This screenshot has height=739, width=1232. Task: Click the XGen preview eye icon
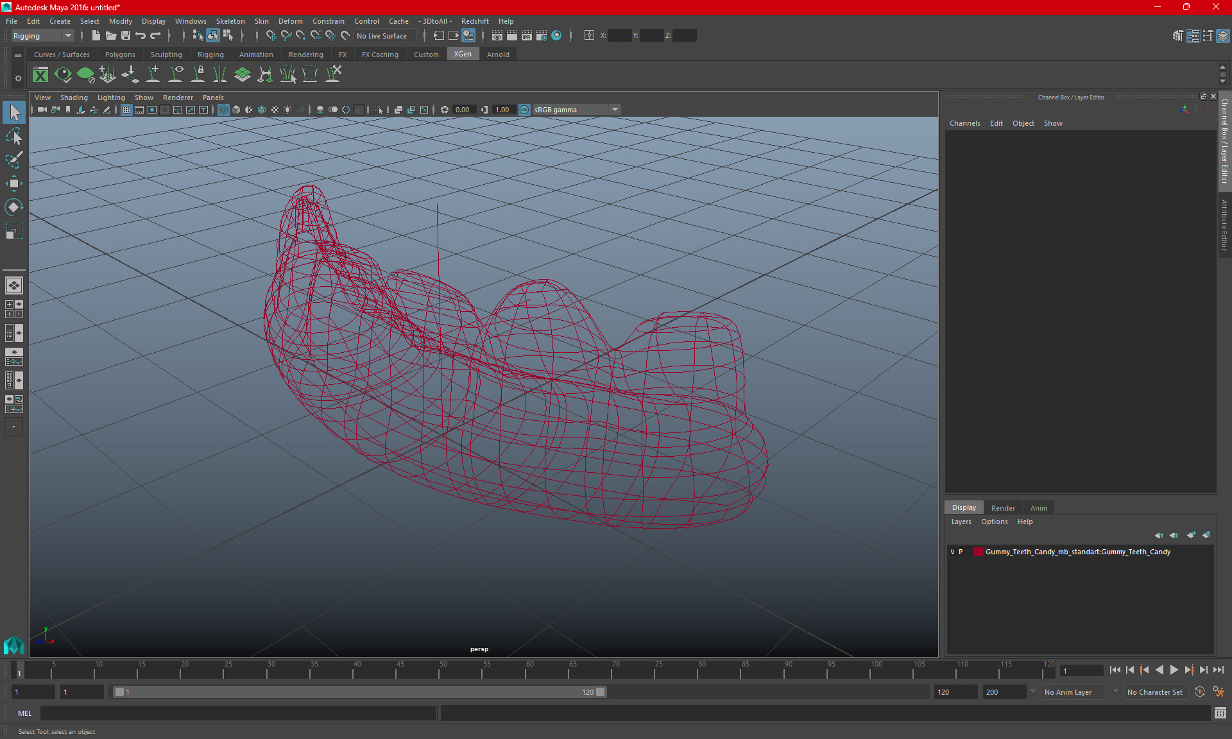[63, 75]
